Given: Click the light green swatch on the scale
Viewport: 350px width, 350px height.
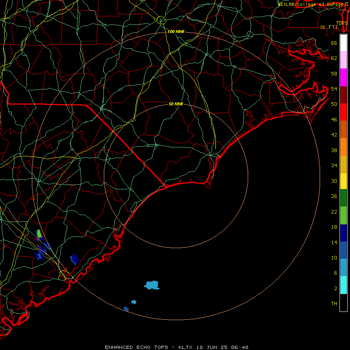Looking at the screenshot, I should click(343, 215).
